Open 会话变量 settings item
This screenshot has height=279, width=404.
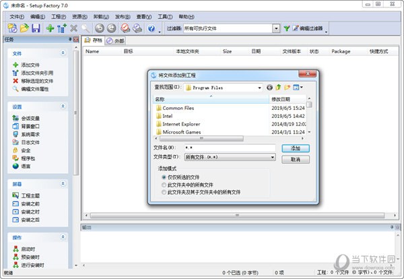pyautogui.click(x=26, y=118)
